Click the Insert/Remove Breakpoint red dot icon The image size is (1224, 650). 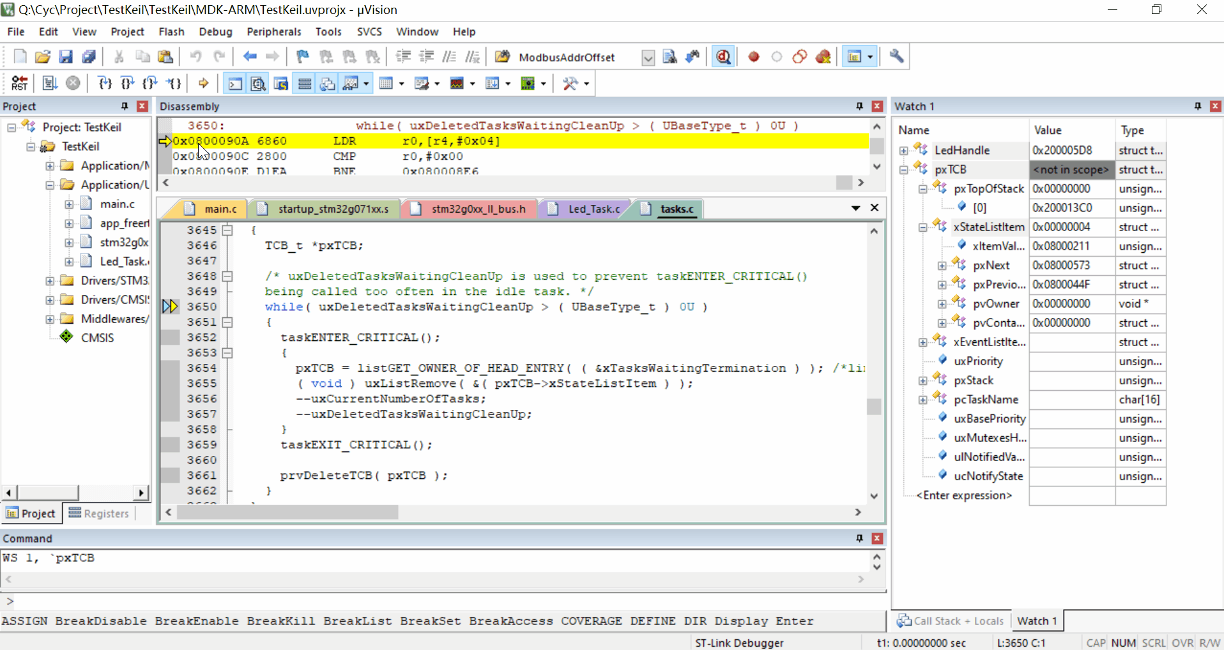click(754, 57)
